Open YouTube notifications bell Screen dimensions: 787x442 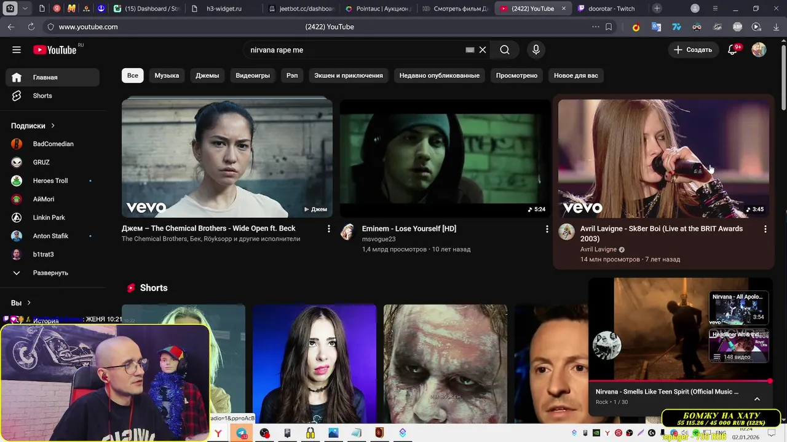pyautogui.click(x=732, y=50)
